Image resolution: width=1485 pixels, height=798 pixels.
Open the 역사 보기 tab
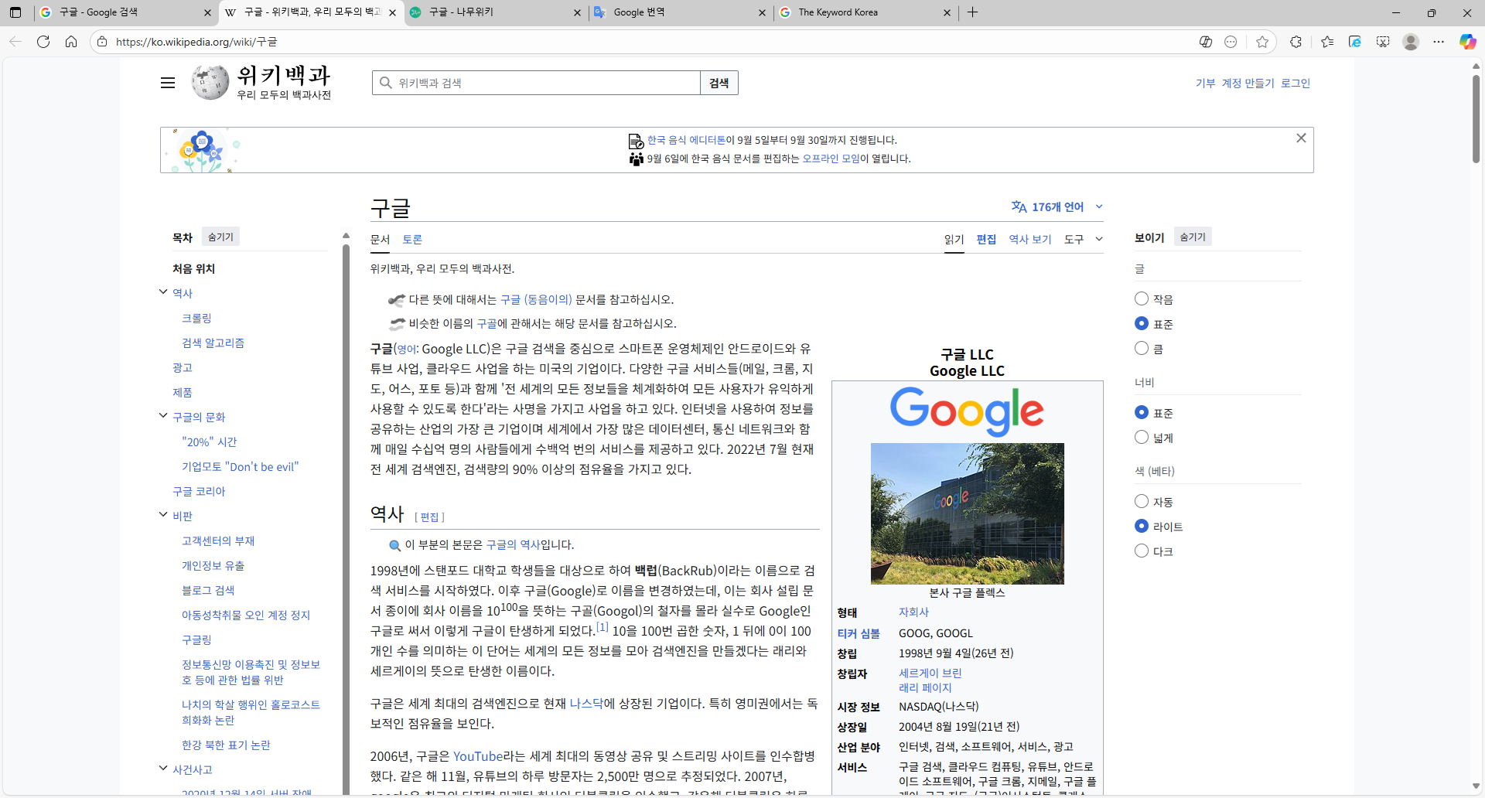tap(1030, 239)
